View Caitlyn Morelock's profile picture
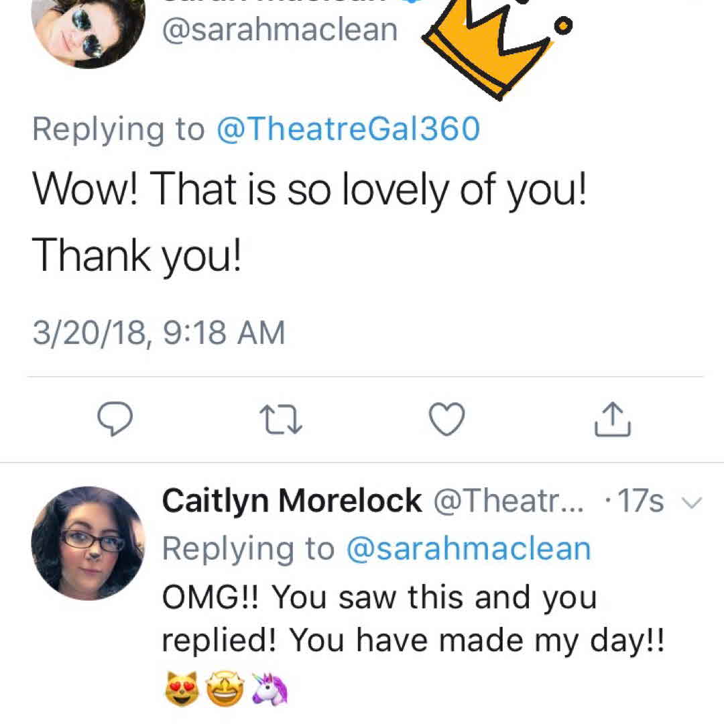This screenshot has height=724, width=724. [x=87, y=543]
